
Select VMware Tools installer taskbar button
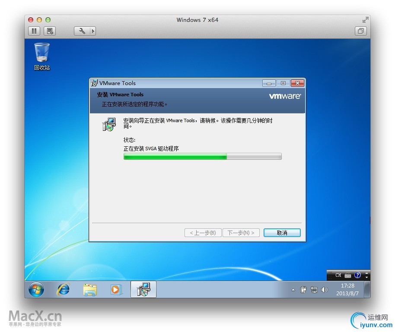(x=143, y=289)
